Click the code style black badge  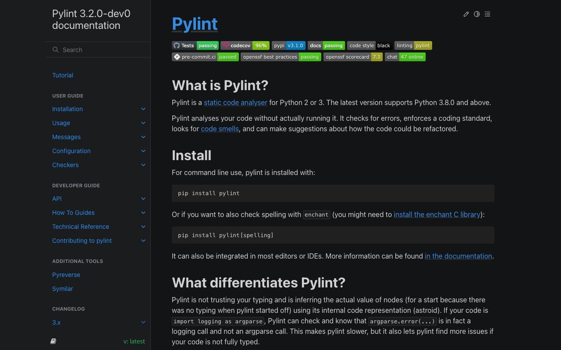coord(370,45)
